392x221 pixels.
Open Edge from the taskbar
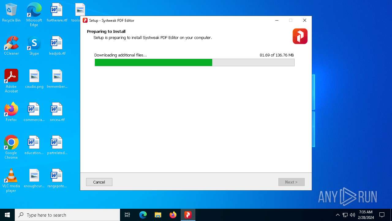143,215
